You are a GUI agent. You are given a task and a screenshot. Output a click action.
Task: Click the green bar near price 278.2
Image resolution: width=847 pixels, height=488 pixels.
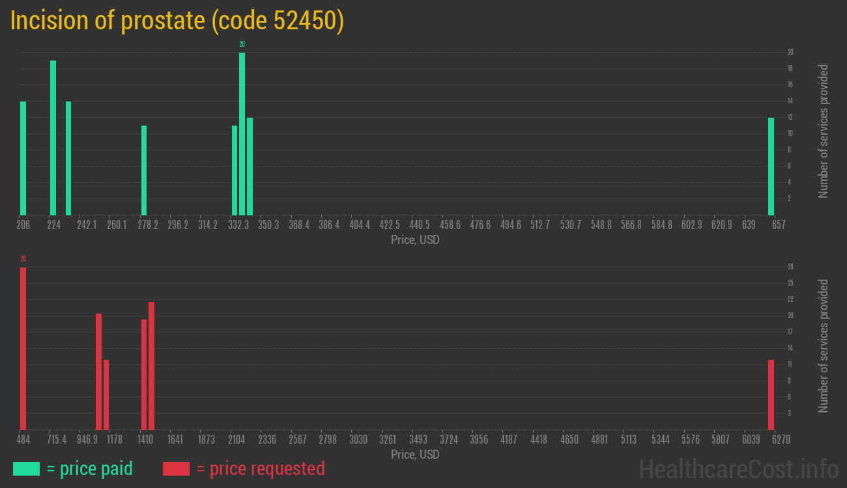(x=144, y=170)
